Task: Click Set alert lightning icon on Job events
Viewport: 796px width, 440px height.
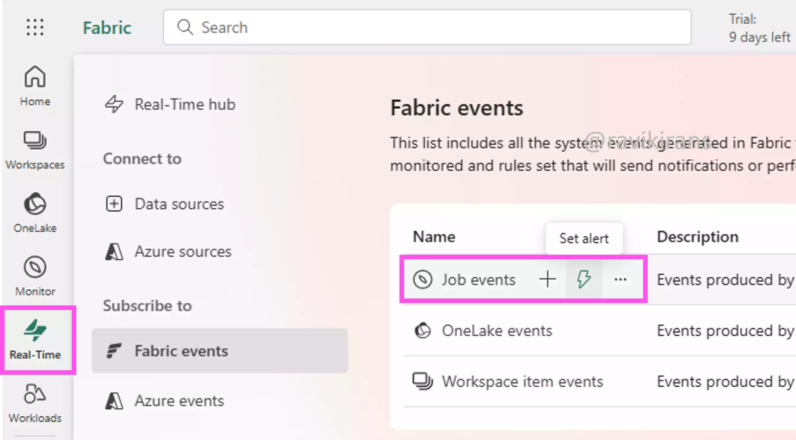Action: click(584, 279)
